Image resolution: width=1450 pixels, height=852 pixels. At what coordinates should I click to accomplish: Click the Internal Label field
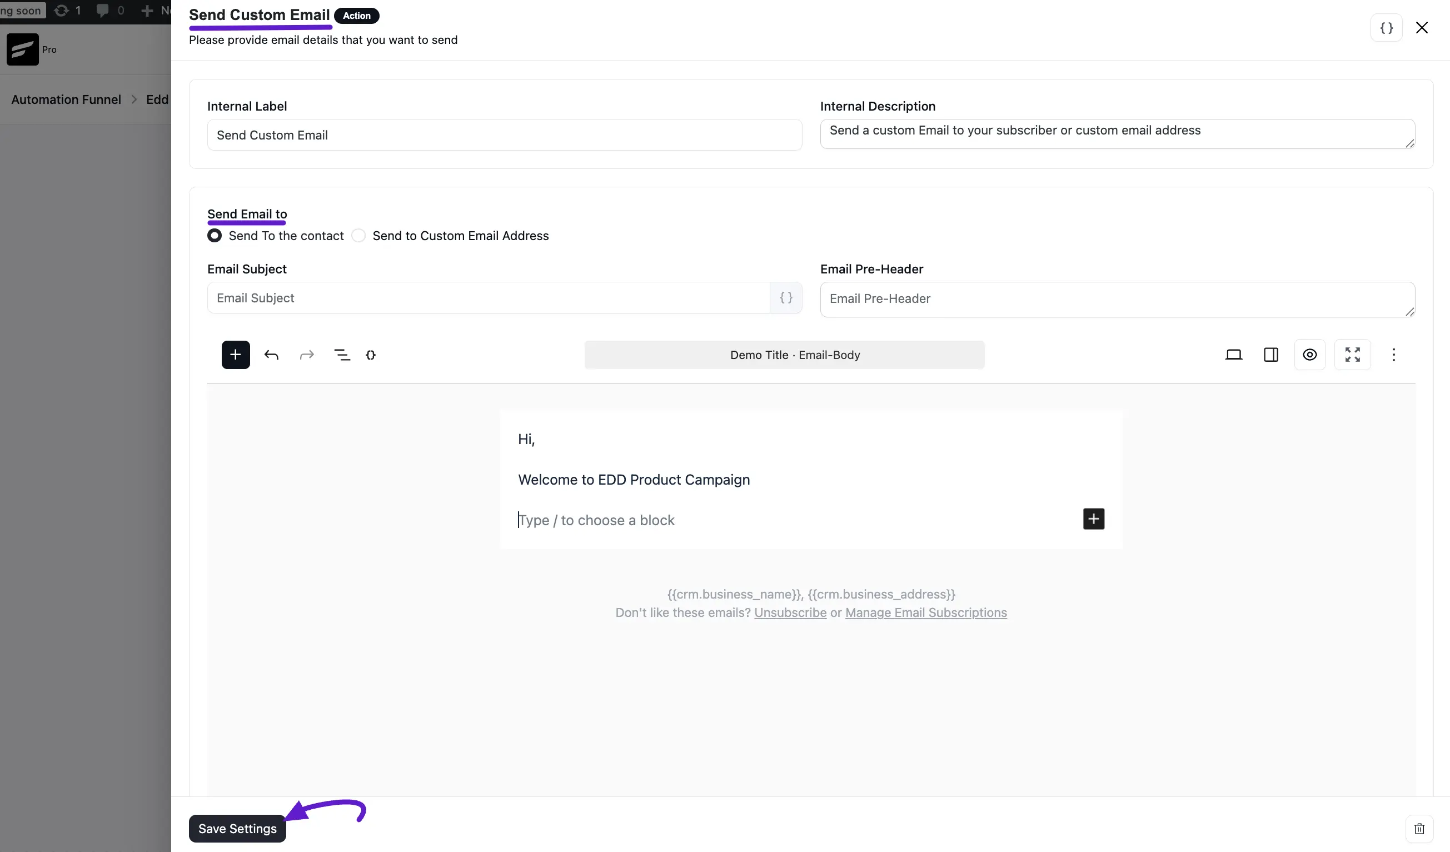505,135
